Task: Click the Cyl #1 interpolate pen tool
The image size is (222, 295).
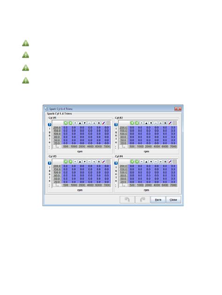Action: pyautogui.click(x=104, y=123)
